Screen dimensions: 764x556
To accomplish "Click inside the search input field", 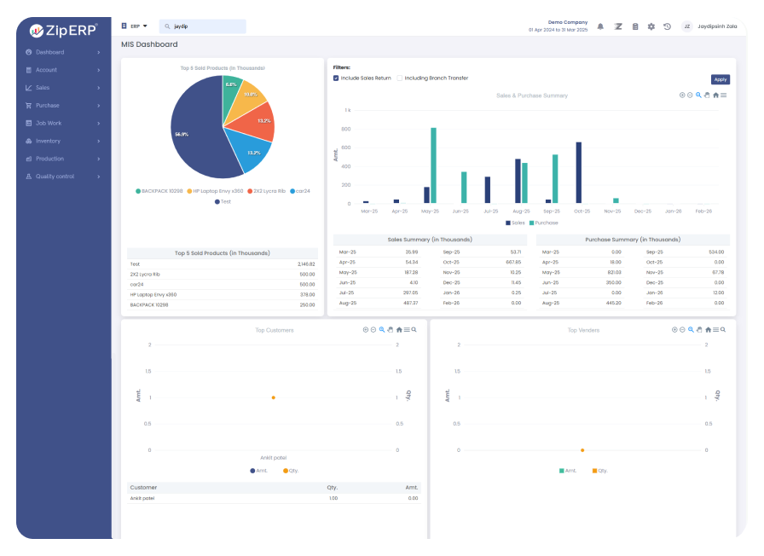I will click(200, 26).
